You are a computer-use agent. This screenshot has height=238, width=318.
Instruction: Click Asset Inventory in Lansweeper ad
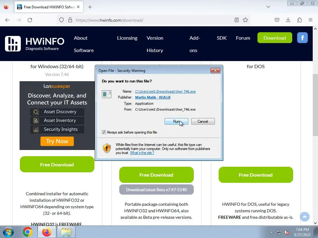click(x=57, y=121)
